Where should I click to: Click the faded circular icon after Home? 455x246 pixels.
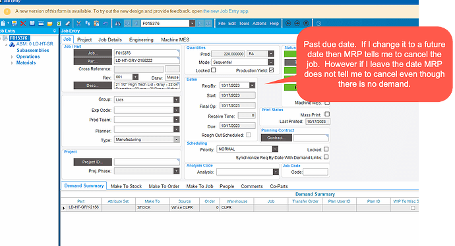tap(318, 24)
